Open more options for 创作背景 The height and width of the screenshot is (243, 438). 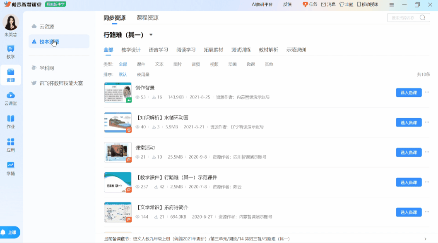click(x=427, y=93)
